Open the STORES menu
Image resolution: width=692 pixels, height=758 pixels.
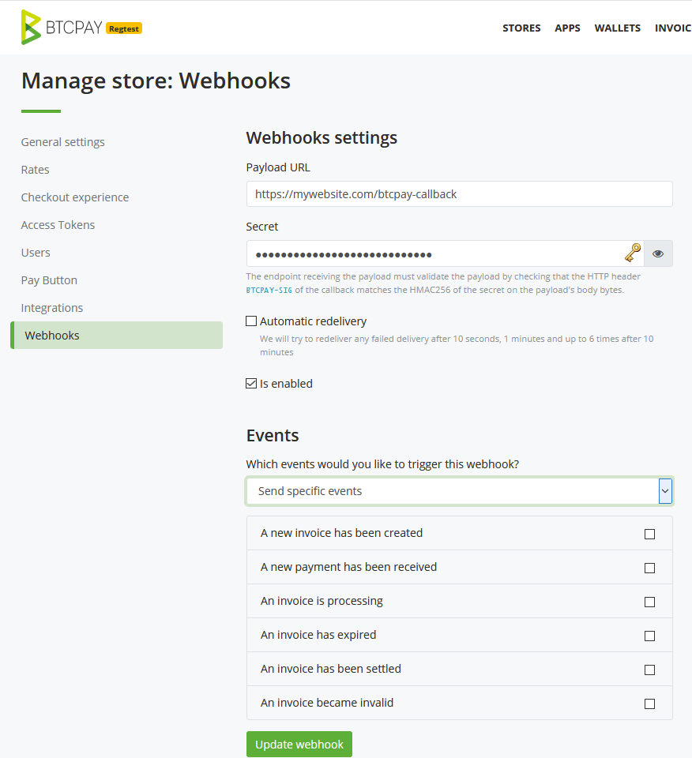(x=521, y=28)
